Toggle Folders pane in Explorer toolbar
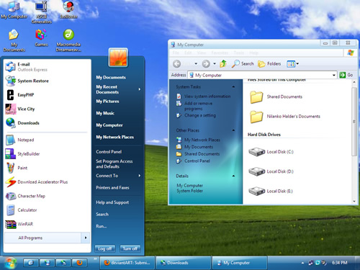The height and width of the screenshot is (270, 360). (x=269, y=63)
